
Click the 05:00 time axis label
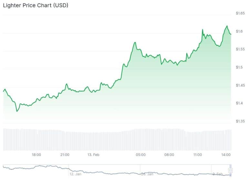click(x=141, y=155)
